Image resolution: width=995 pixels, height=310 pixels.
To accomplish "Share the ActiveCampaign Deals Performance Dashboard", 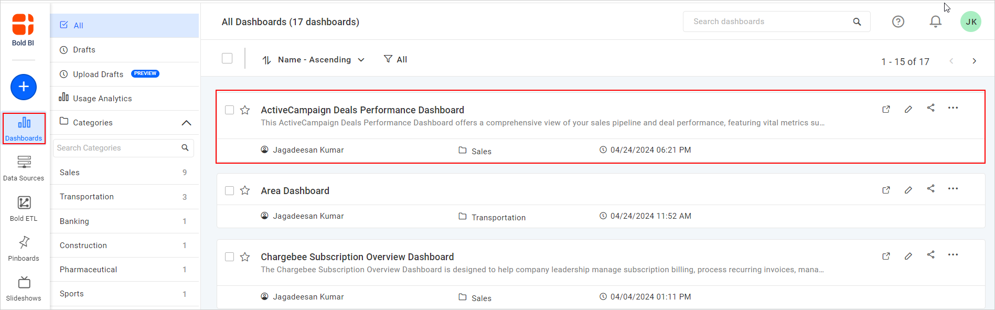I will (930, 108).
